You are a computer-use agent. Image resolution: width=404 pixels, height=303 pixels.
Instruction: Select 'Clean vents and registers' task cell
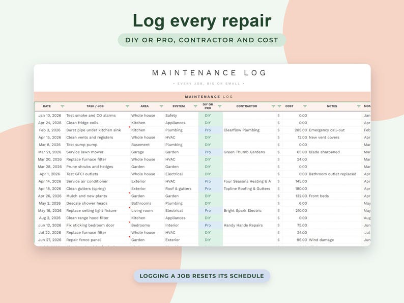[97, 137]
